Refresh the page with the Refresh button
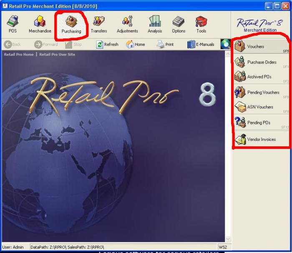Screen dimensions: 292x253 tap(107, 45)
